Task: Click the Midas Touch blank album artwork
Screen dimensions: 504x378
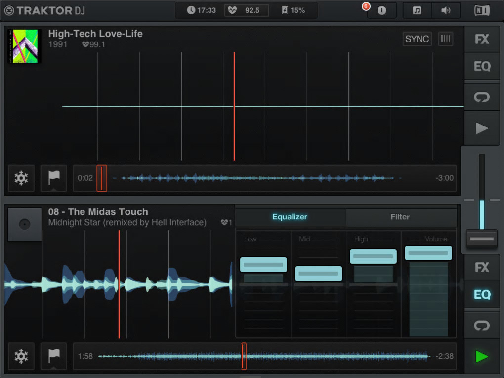Action: pyautogui.click(x=25, y=224)
